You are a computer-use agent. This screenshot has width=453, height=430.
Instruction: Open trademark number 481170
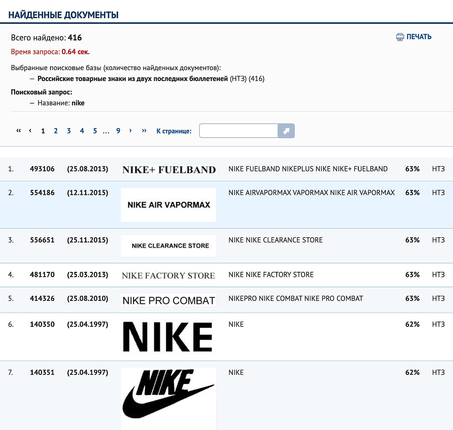pos(42,275)
